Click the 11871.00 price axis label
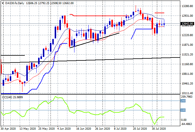Screen dimensions: 195x132 tap(187, 45)
